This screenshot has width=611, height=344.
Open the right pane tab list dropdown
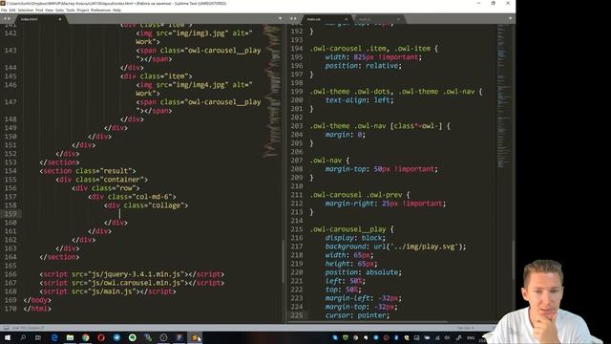tap(510, 19)
